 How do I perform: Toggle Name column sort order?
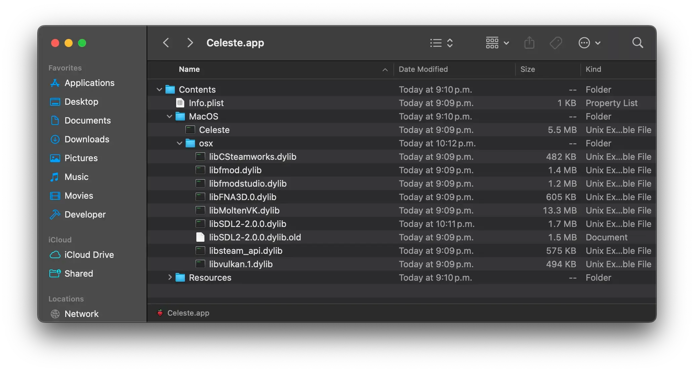[189, 69]
